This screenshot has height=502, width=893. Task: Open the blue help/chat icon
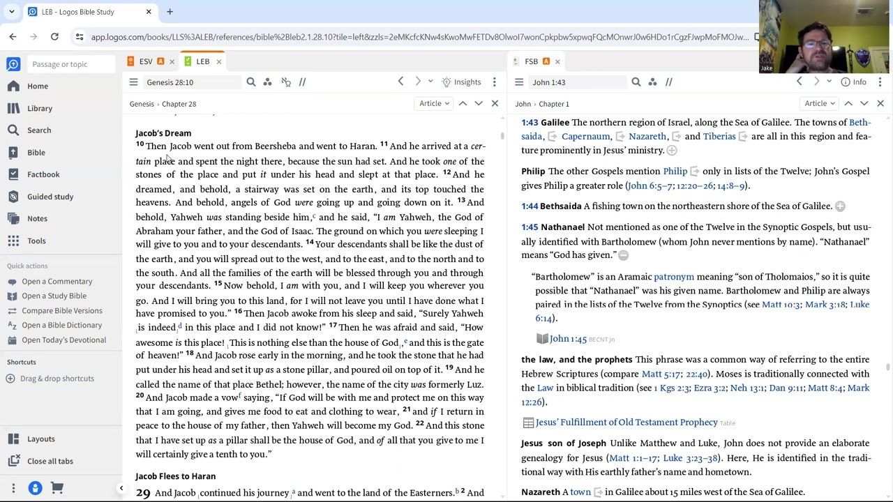[x=35, y=488]
